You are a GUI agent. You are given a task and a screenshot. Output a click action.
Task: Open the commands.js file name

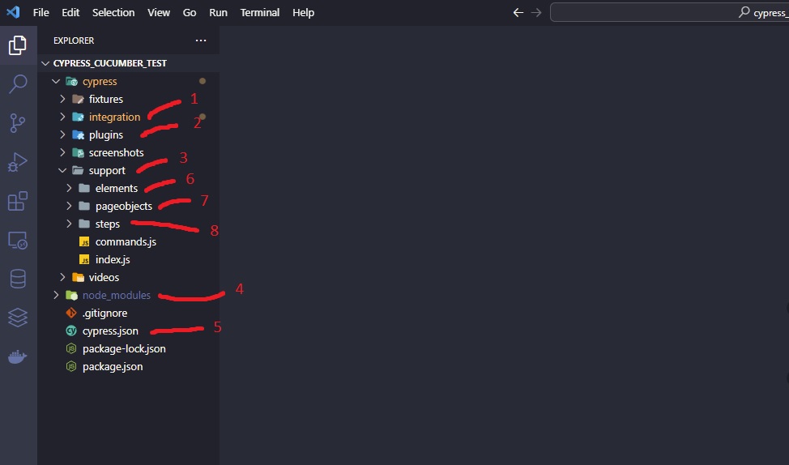pos(126,242)
